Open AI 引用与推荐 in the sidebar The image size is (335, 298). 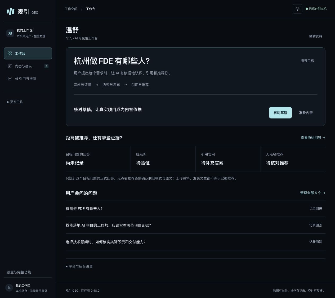point(28,79)
